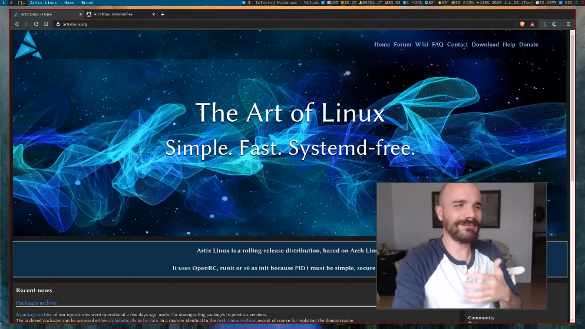Screen dimensions: 585x329
Task: Switch to workspace 1 in the status bar
Action: click(4, 2)
